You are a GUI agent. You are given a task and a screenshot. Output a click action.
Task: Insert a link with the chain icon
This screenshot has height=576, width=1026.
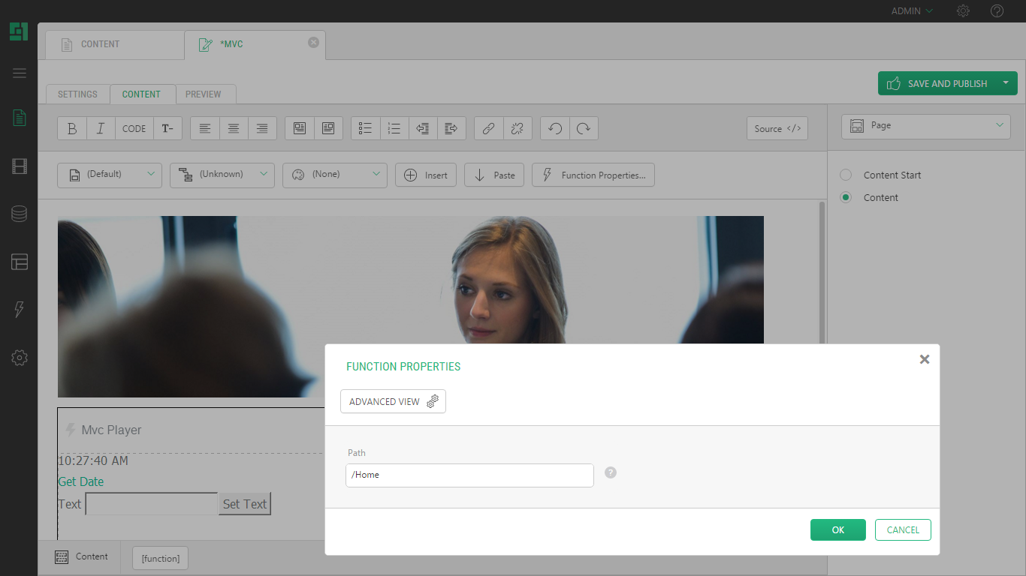488,128
